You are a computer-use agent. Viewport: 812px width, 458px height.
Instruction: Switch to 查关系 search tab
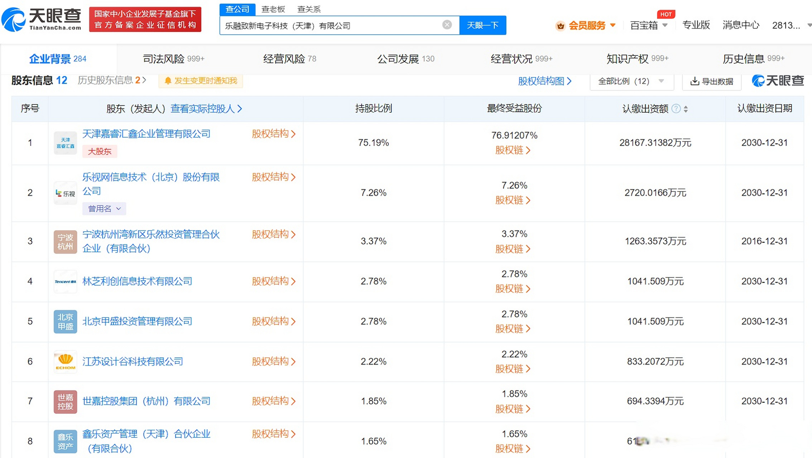(309, 9)
